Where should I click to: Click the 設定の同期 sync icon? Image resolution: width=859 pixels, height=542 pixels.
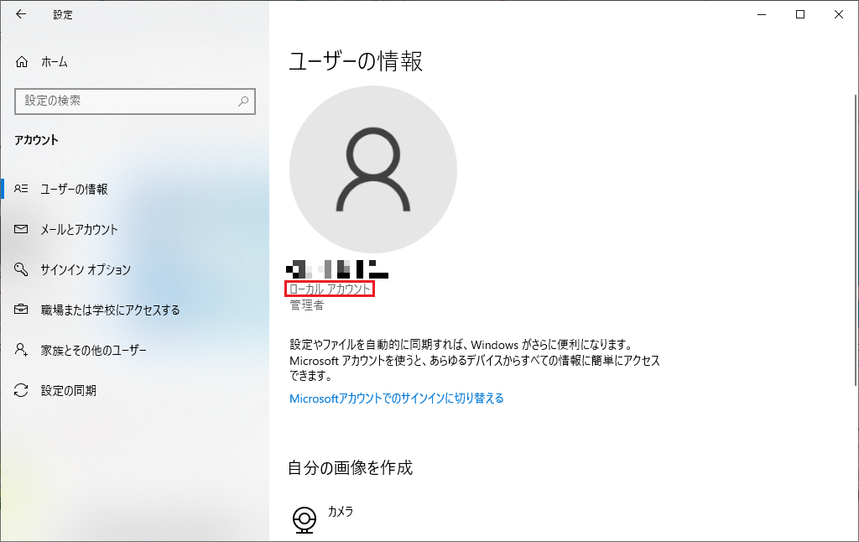[23, 391]
